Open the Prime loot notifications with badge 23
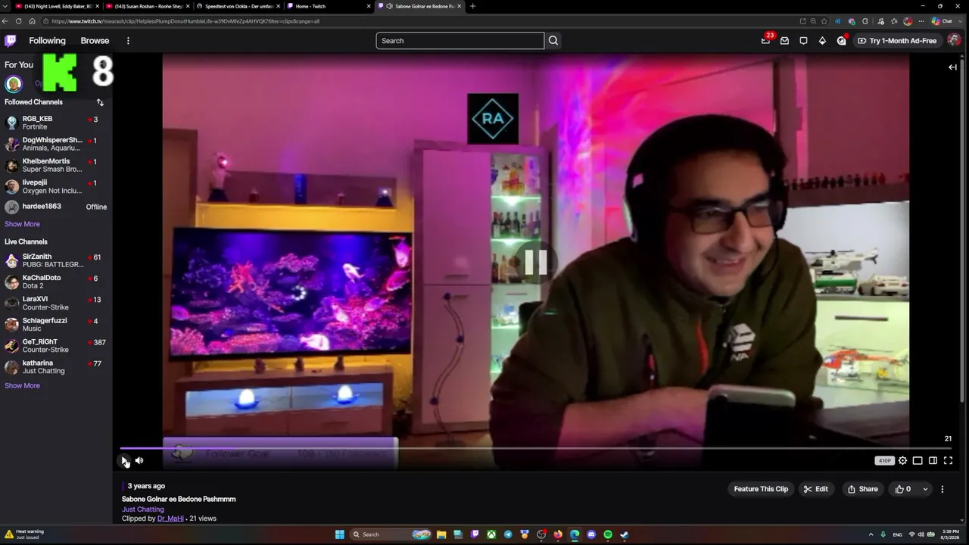Image resolution: width=969 pixels, height=545 pixels. point(766,40)
